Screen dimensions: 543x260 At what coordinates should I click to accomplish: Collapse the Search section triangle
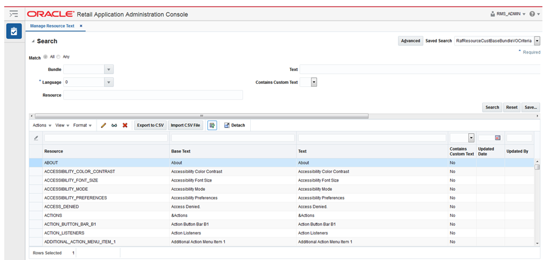click(33, 41)
